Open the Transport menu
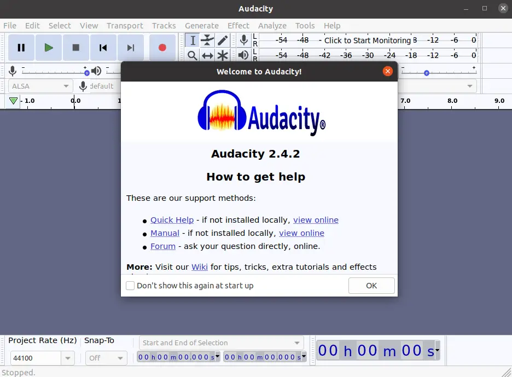Screen dimensions: 512x377 click(125, 26)
